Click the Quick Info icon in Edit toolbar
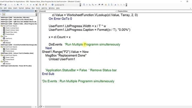This screenshot has height=108, width=192. [x=90, y=5]
